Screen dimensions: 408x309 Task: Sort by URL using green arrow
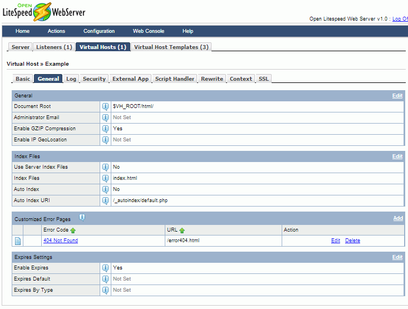pyautogui.click(x=182, y=230)
